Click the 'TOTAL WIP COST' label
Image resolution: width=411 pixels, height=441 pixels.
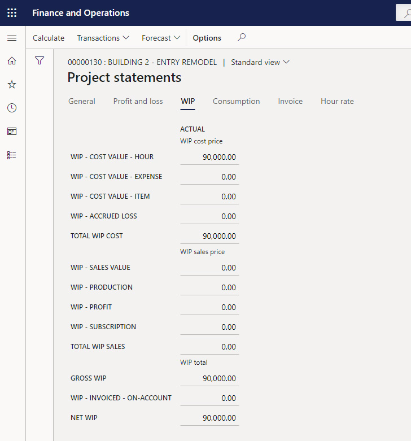pos(97,236)
